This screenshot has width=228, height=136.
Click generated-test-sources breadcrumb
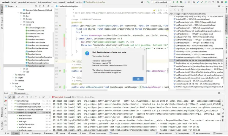click(27, 2)
